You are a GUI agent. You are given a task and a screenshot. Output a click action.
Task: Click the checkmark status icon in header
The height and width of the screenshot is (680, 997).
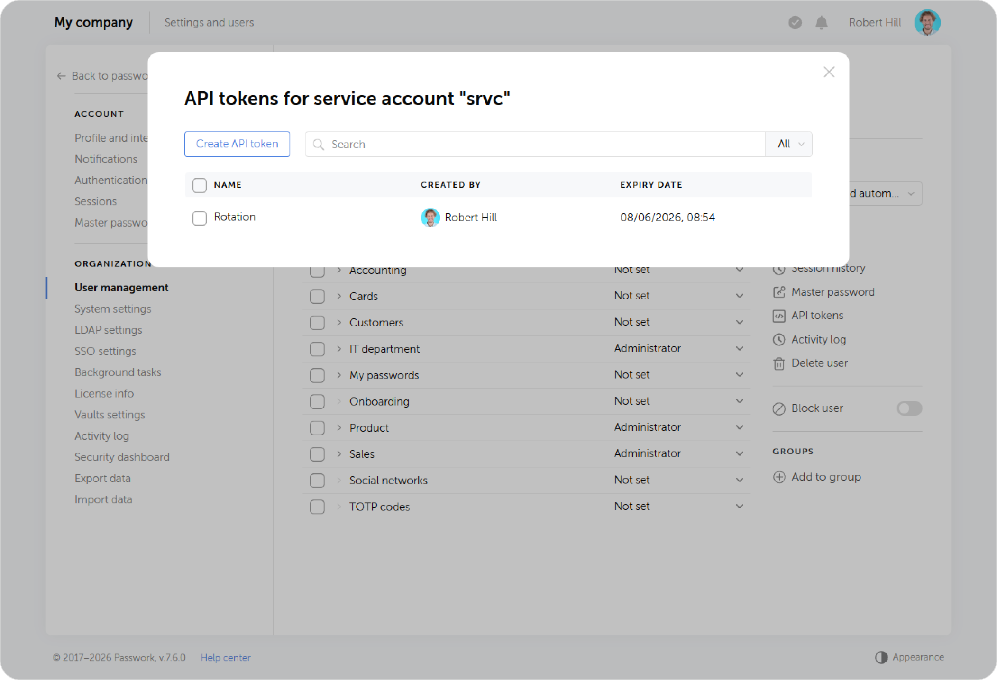[x=795, y=22]
